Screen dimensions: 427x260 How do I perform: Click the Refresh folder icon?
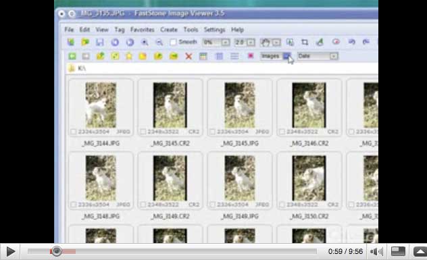point(115,56)
